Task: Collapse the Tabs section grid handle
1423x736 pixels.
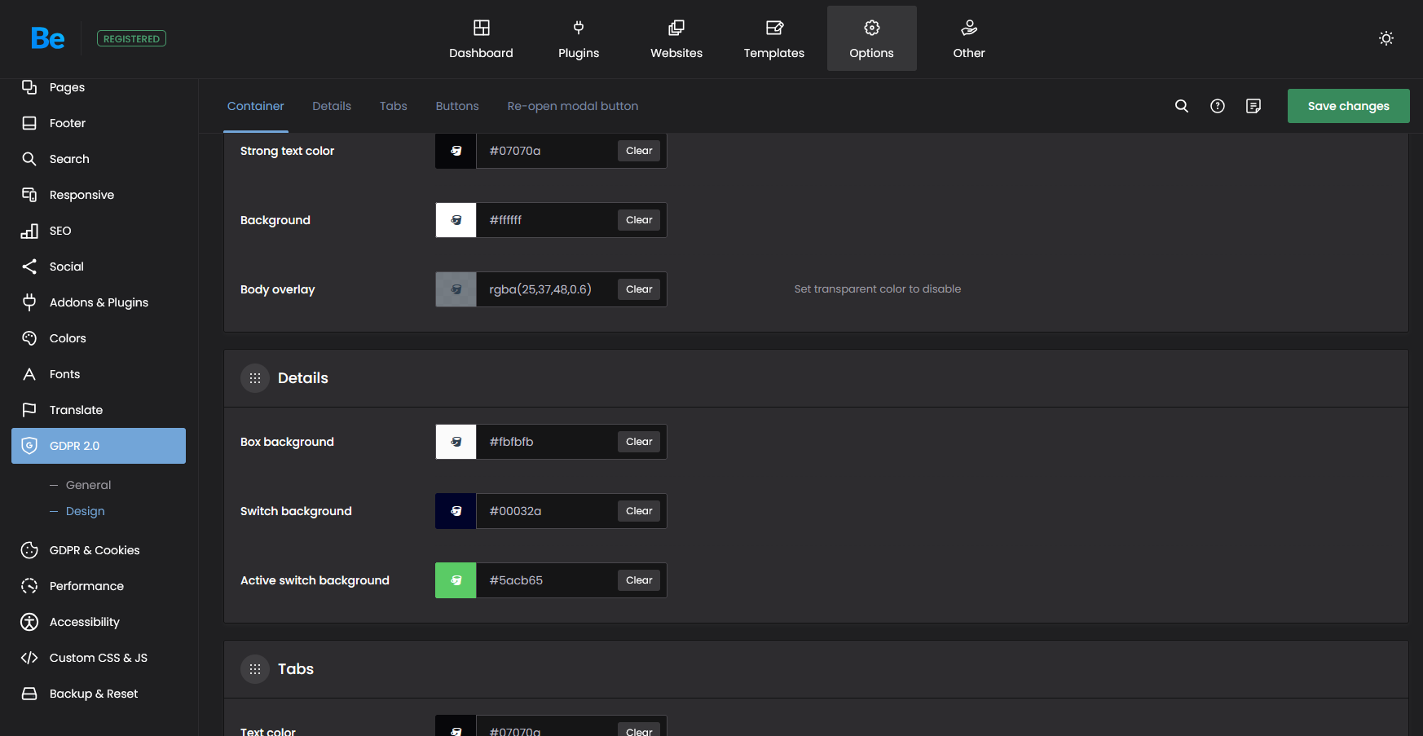Action: point(255,669)
